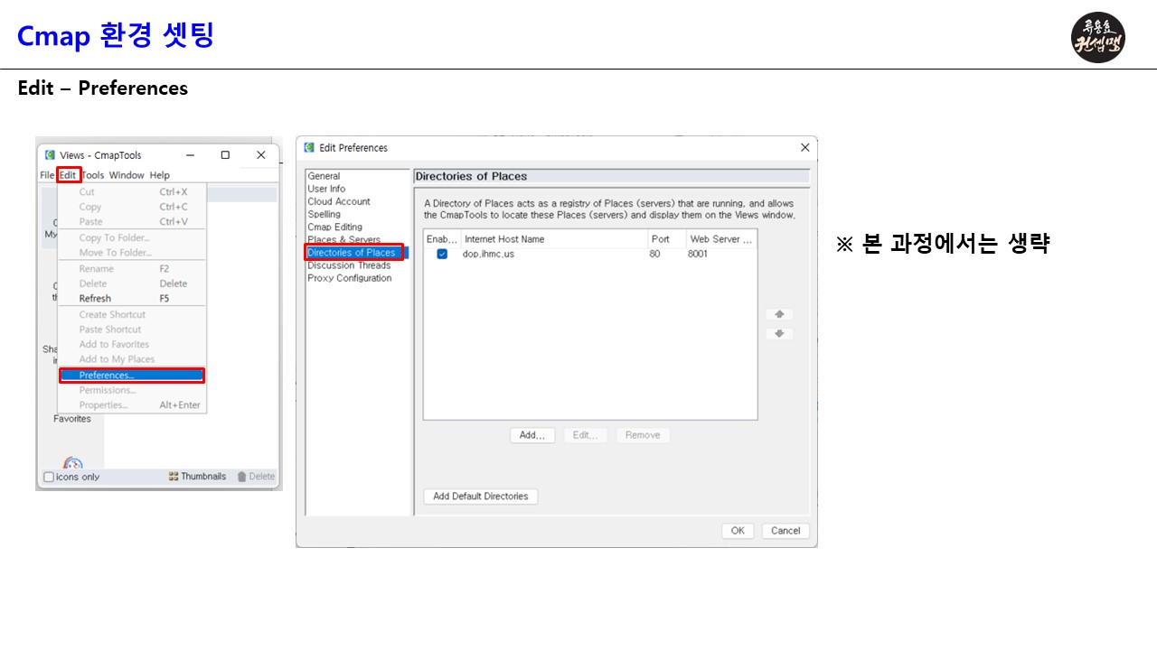Minimize the Views - CmapTools window
The width and height of the screenshot is (1157, 650).
tap(189, 155)
